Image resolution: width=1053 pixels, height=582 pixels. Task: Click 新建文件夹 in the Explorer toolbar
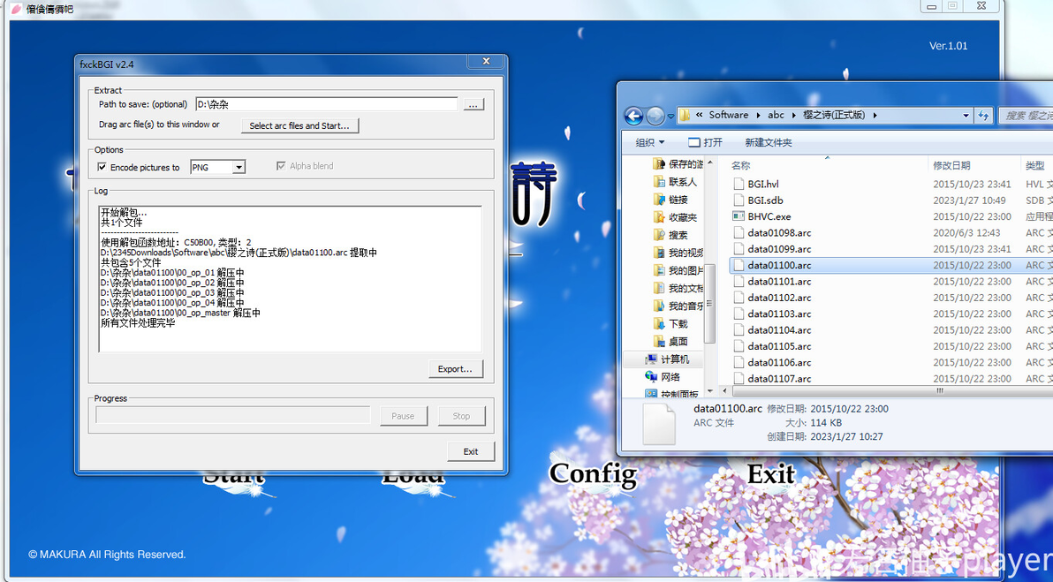[769, 142]
